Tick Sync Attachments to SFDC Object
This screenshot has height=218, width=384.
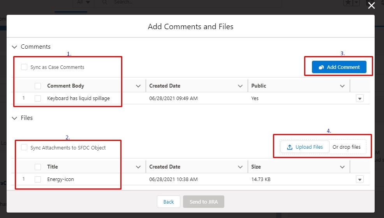click(x=24, y=147)
